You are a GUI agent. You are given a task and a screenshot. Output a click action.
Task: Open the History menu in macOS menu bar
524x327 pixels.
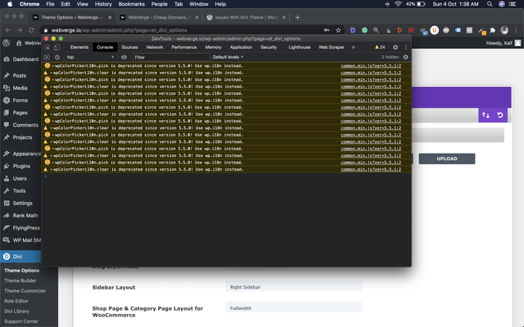103,4
